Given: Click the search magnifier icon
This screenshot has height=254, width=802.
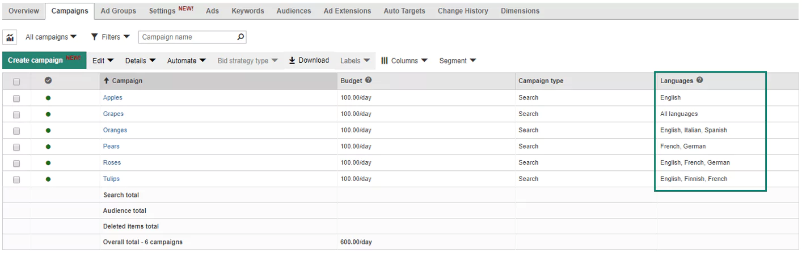Looking at the screenshot, I should pos(240,37).
